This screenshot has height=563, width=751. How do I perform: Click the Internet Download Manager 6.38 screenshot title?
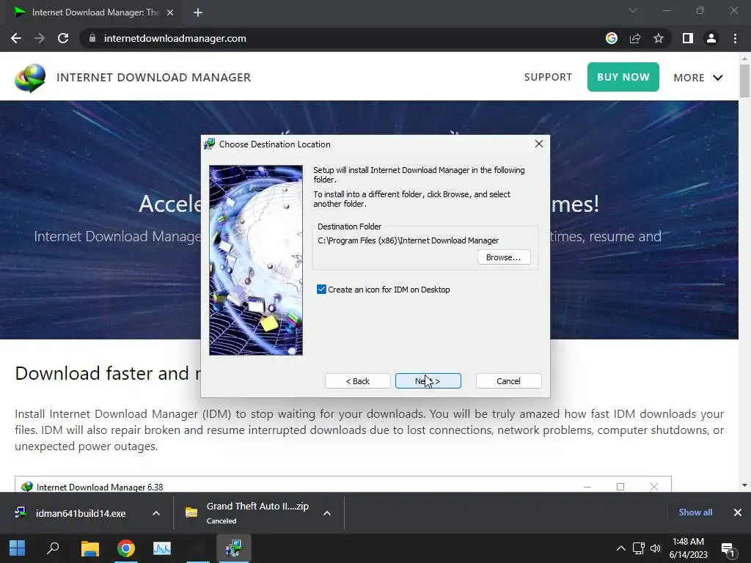click(100, 487)
